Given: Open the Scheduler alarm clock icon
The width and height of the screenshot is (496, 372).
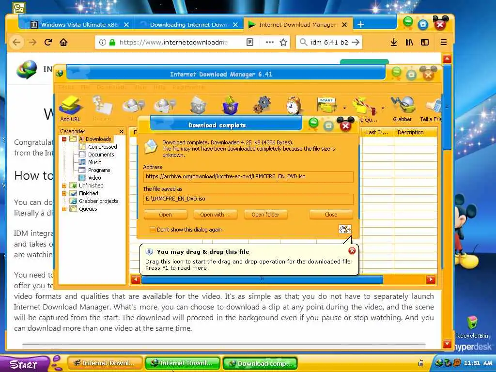Looking at the screenshot, I should [x=294, y=105].
